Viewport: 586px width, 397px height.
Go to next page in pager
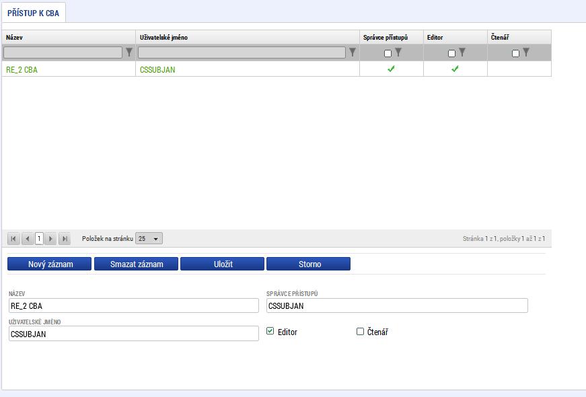(x=50, y=238)
